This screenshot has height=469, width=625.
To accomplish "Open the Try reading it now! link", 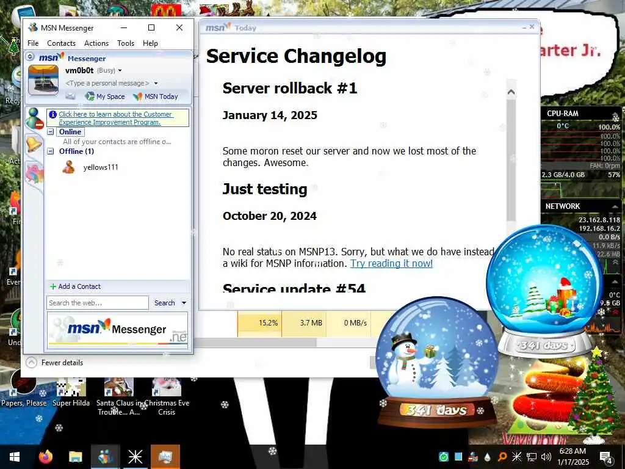I will (x=391, y=263).
